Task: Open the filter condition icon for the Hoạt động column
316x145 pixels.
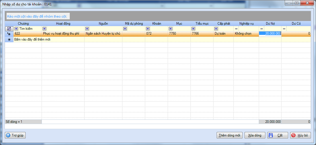Action: pos(44,29)
